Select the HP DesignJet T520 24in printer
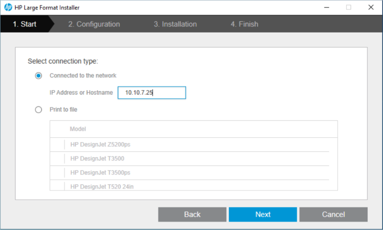The height and width of the screenshot is (230, 383). pos(101,186)
